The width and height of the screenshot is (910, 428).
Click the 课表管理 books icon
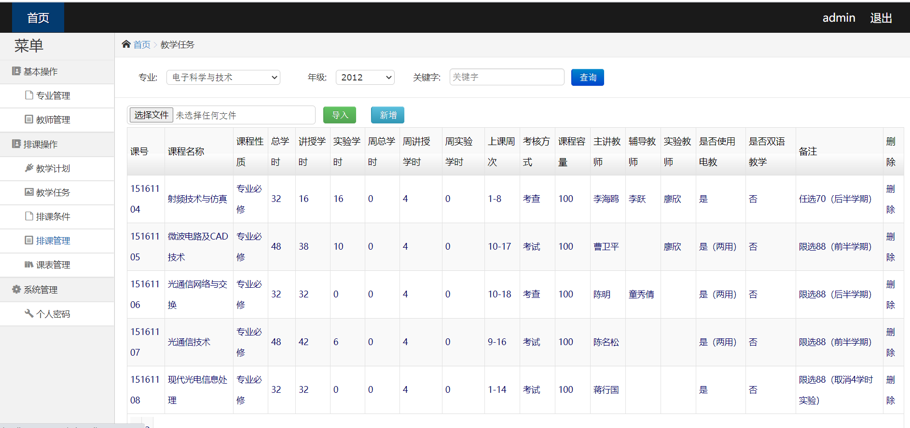point(29,264)
